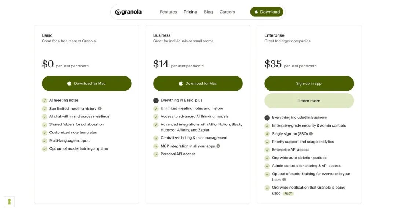Click plus icon beside Everything in Basic

click(156, 101)
